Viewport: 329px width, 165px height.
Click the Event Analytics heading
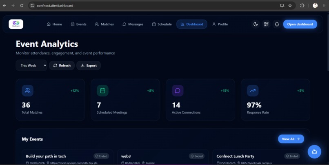pos(47,44)
